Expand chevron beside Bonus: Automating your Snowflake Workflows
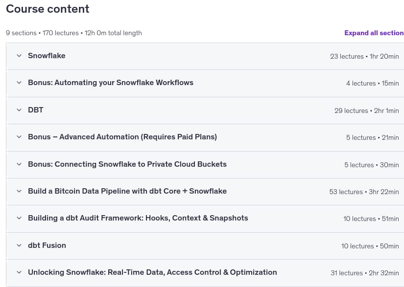 coord(19,83)
